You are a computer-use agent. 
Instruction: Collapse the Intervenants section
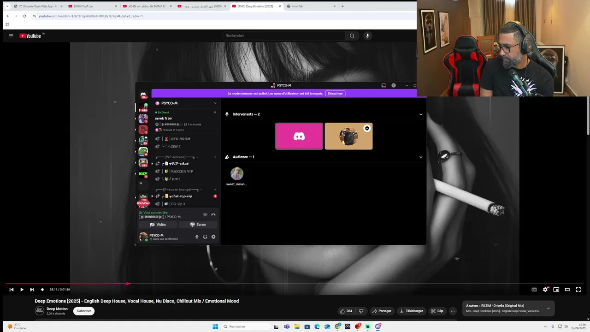pos(421,114)
